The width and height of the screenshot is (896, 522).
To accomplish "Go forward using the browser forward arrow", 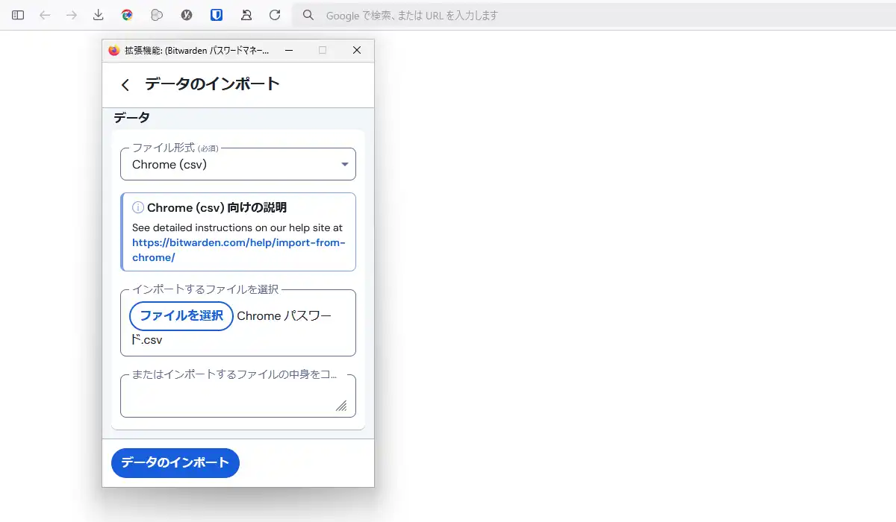I will click(x=72, y=15).
